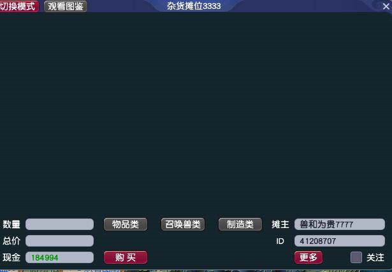Screen dimensions: 392x272
Task: Switch to 召唤兽类 category
Action: [x=183, y=224]
